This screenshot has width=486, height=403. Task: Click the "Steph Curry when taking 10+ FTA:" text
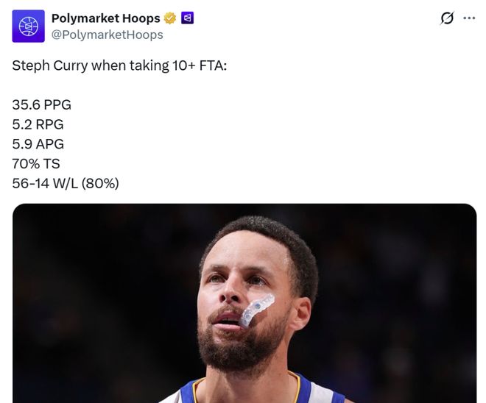118,65
